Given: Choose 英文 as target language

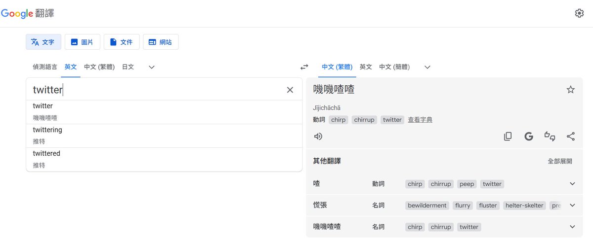Looking at the screenshot, I should click(366, 67).
